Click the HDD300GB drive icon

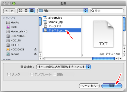(8, 49)
